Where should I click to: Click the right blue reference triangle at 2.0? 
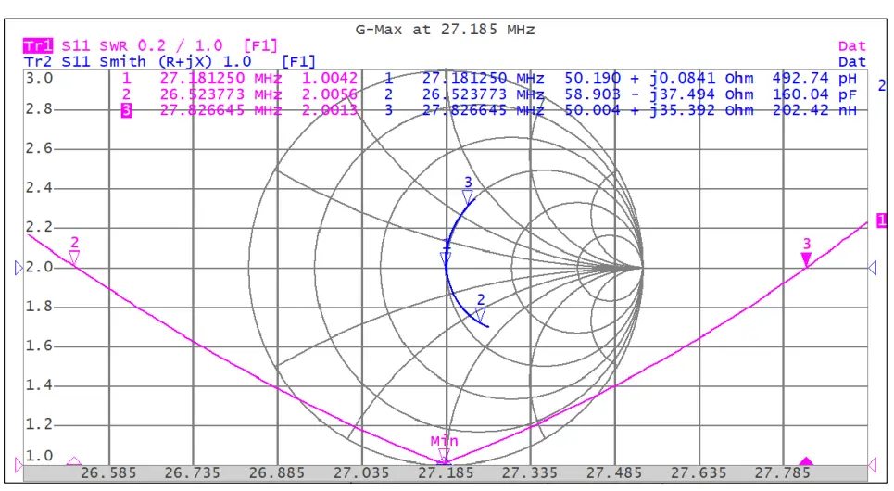[873, 268]
